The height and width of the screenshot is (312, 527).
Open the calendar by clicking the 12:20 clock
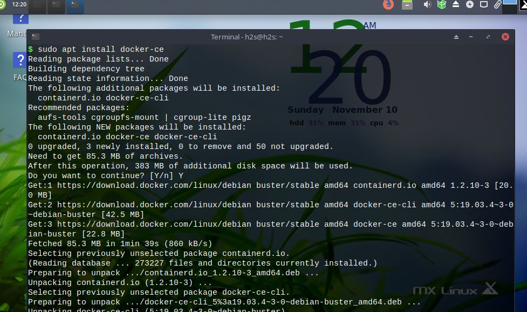[x=19, y=5]
